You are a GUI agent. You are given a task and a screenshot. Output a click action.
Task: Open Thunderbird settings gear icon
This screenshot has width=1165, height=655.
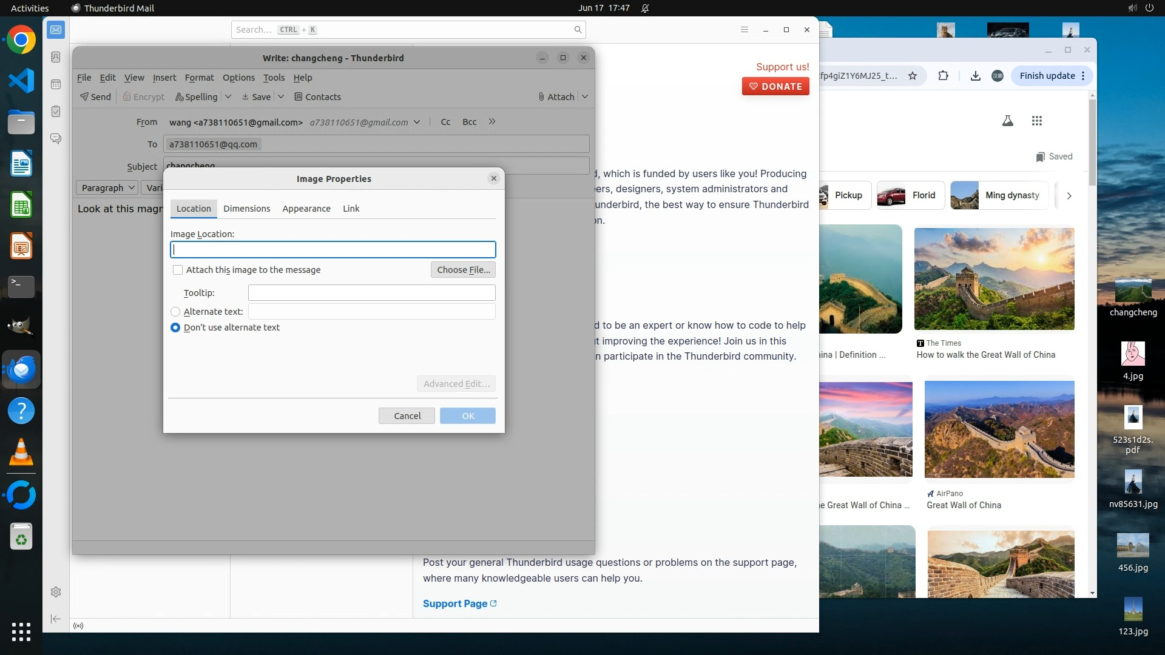(x=56, y=592)
